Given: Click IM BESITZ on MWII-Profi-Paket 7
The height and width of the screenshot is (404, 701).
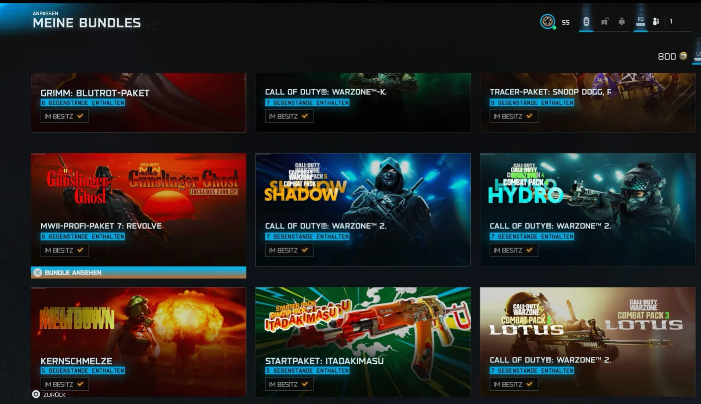Looking at the screenshot, I should tap(64, 250).
